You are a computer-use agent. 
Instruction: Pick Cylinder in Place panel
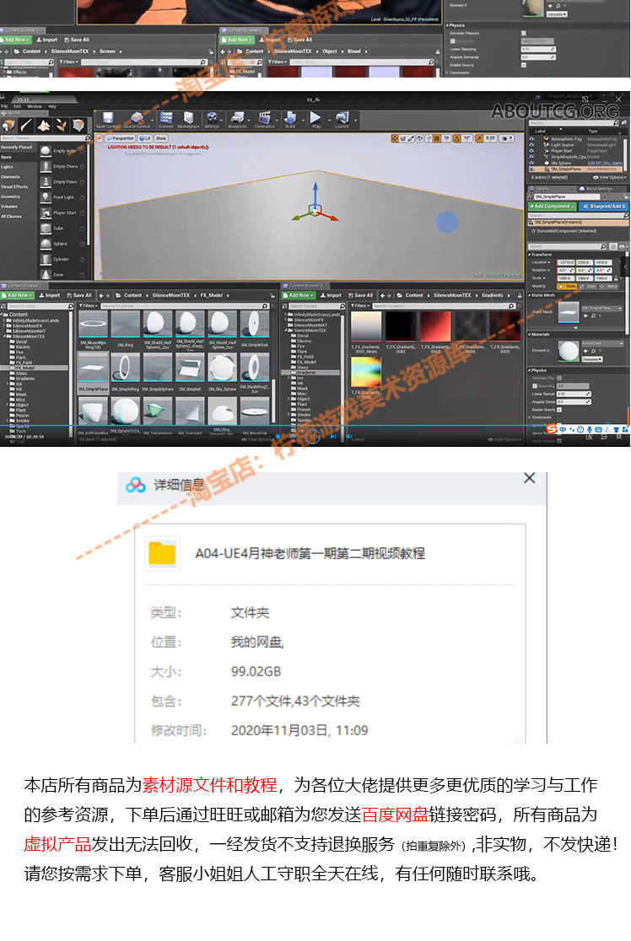[62, 260]
